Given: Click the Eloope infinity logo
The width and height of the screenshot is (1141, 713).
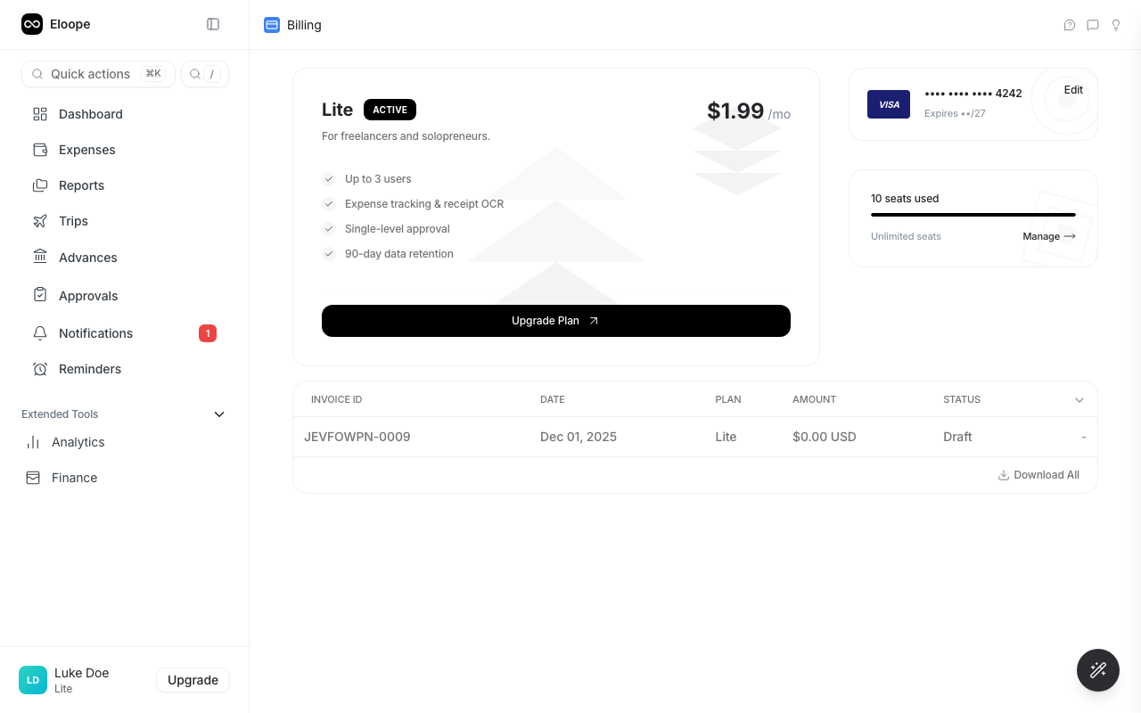Looking at the screenshot, I should [x=32, y=24].
